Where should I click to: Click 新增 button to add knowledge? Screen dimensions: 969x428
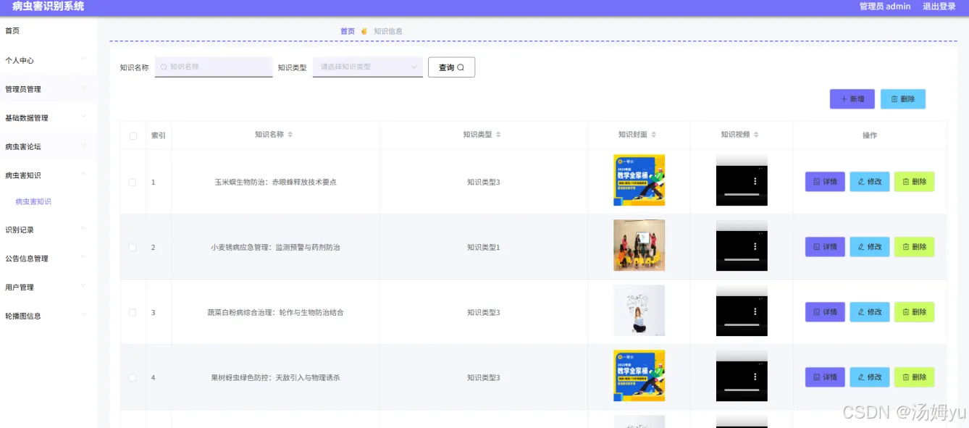[x=852, y=99]
